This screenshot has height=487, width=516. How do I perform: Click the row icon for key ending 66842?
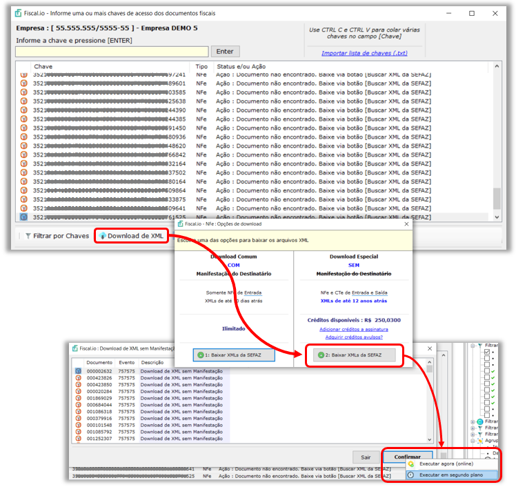[23, 155]
